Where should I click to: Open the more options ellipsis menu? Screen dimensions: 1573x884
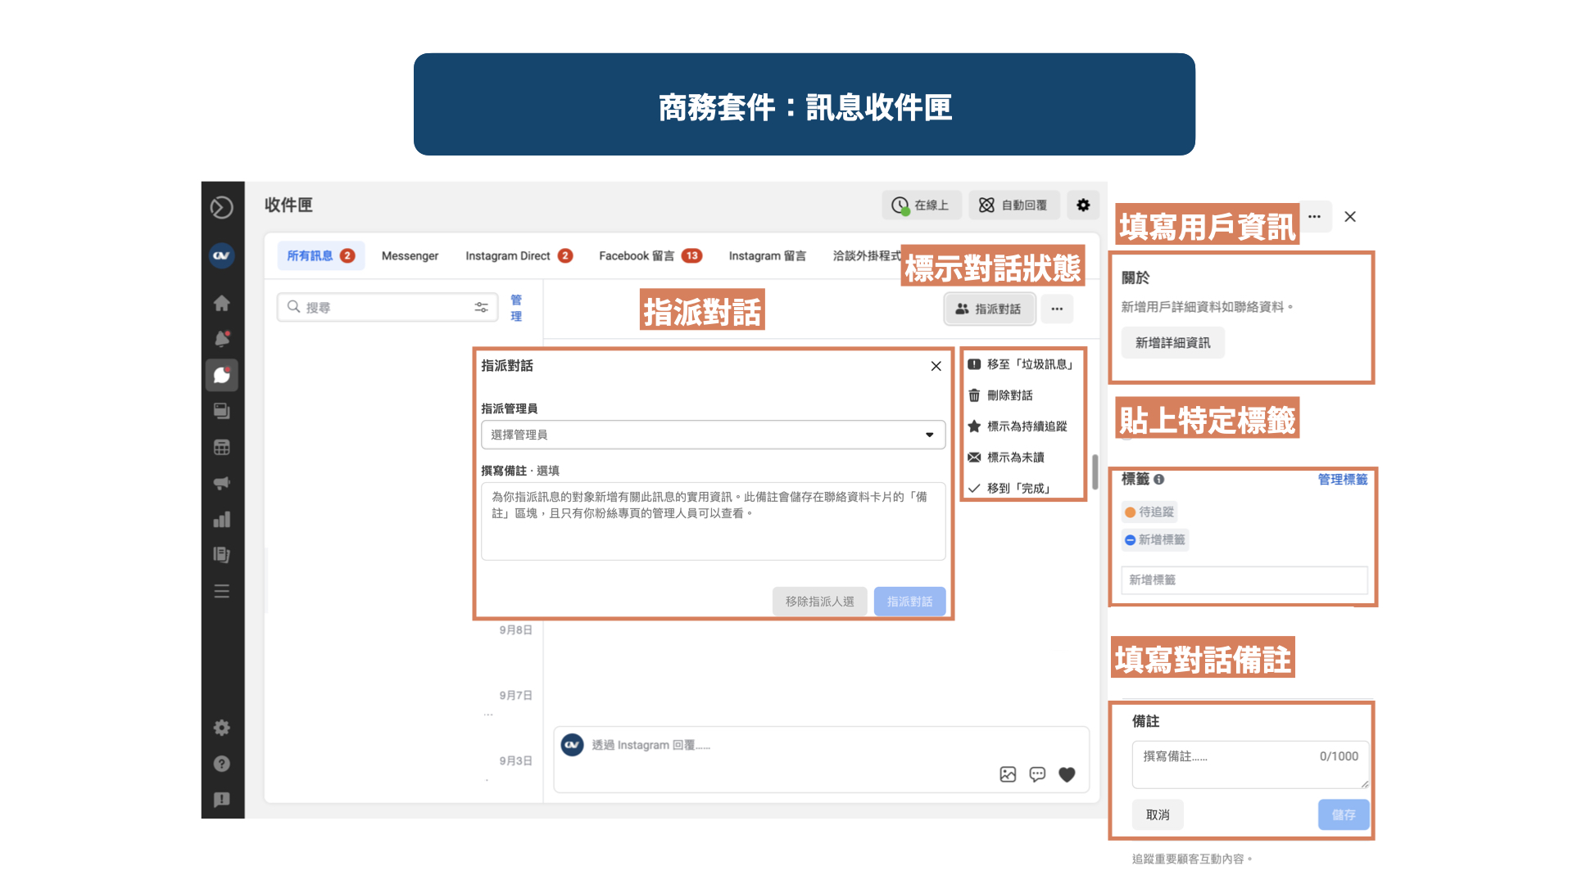(1057, 309)
